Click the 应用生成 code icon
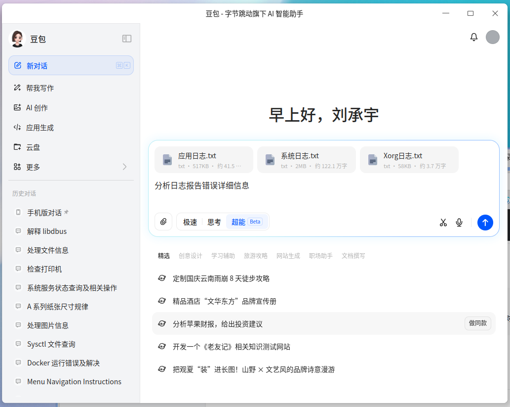510x407 pixels. coord(17,128)
